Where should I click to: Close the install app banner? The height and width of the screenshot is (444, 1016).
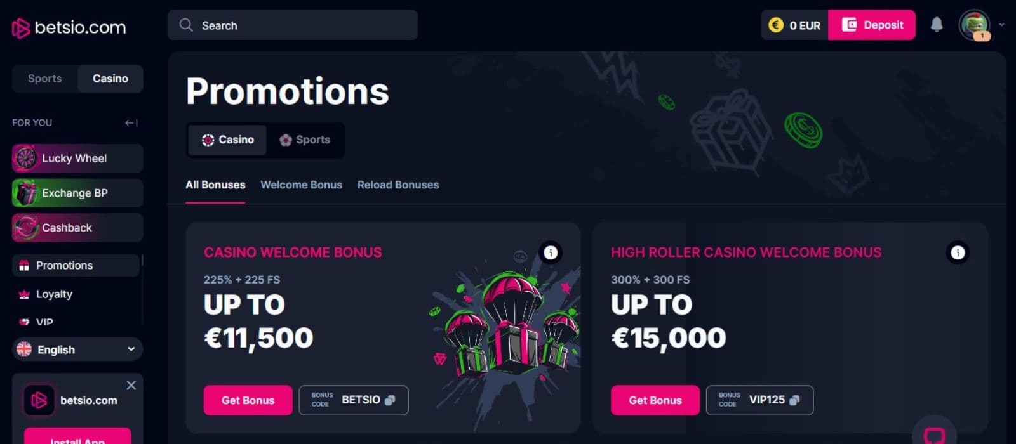click(131, 385)
